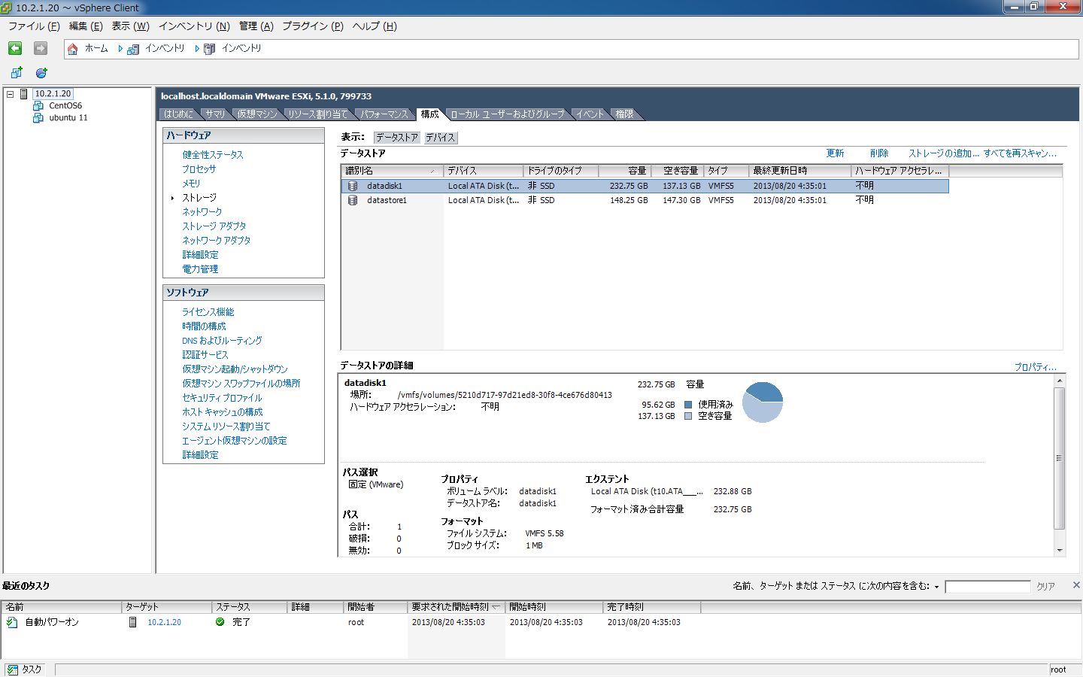Viewport: 1083px width, 677px height.
Task: Click the すべてを再スキャン link
Action: [1020, 153]
